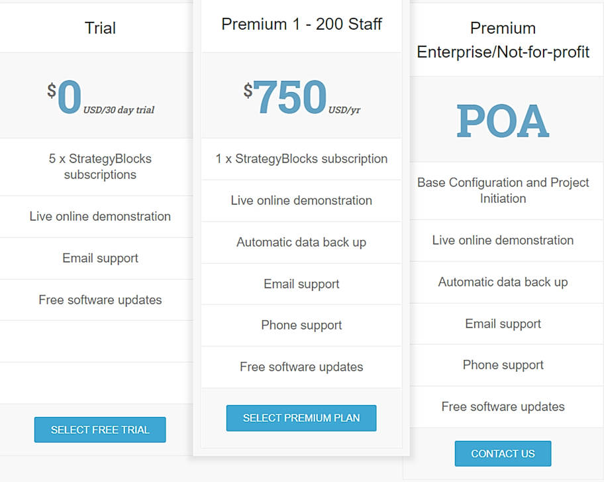Click the 5 x StrategyBlocks subscriptions row
Image resolution: width=604 pixels, height=482 pixels.
pyautogui.click(x=100, y=167)
